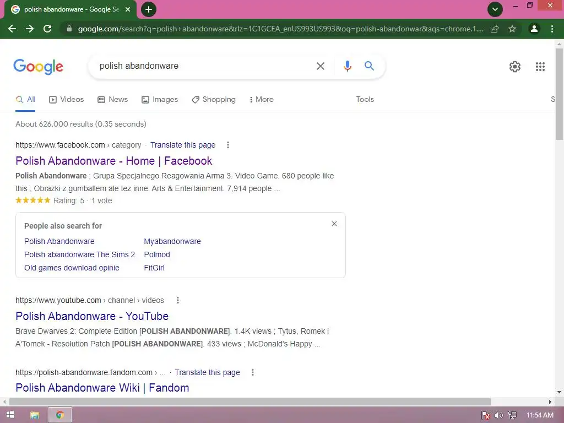Reload the current page

(47, 29)
